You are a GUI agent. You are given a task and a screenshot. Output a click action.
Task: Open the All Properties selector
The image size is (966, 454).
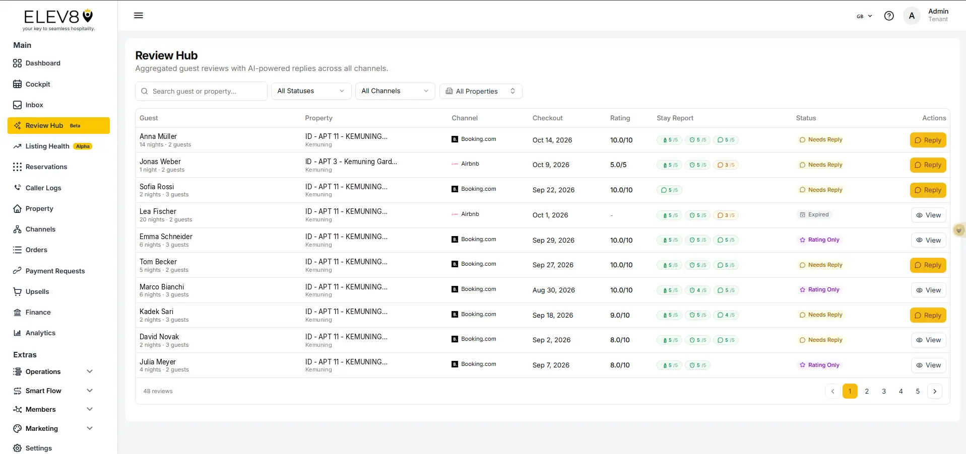point(481,91)
